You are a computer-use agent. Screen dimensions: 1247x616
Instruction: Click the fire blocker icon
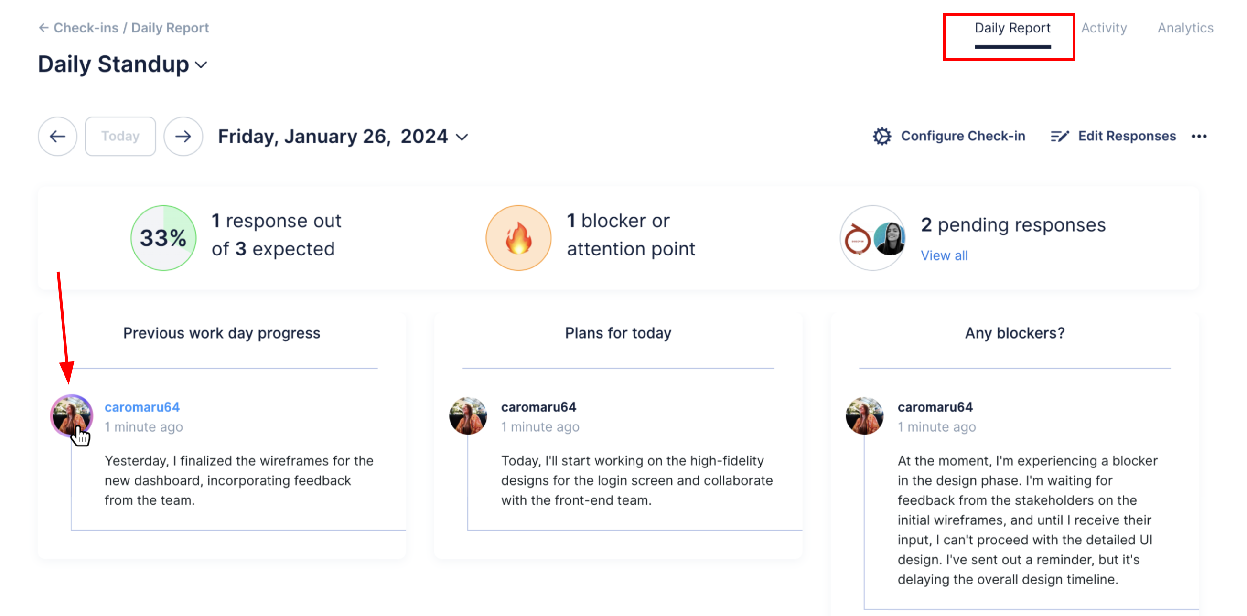(x=518, y=238)
